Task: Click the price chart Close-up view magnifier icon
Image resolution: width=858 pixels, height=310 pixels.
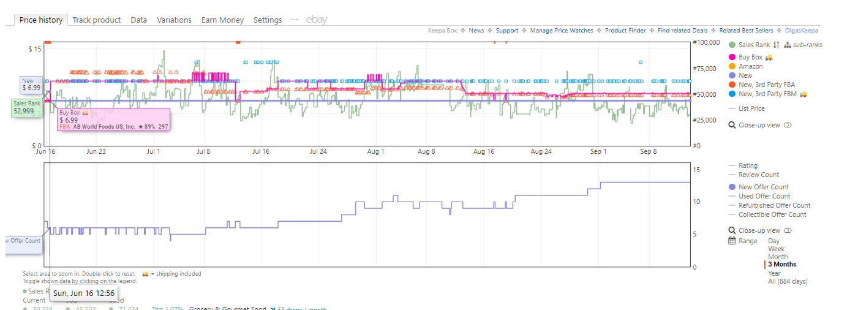Action: coord(732,125)
